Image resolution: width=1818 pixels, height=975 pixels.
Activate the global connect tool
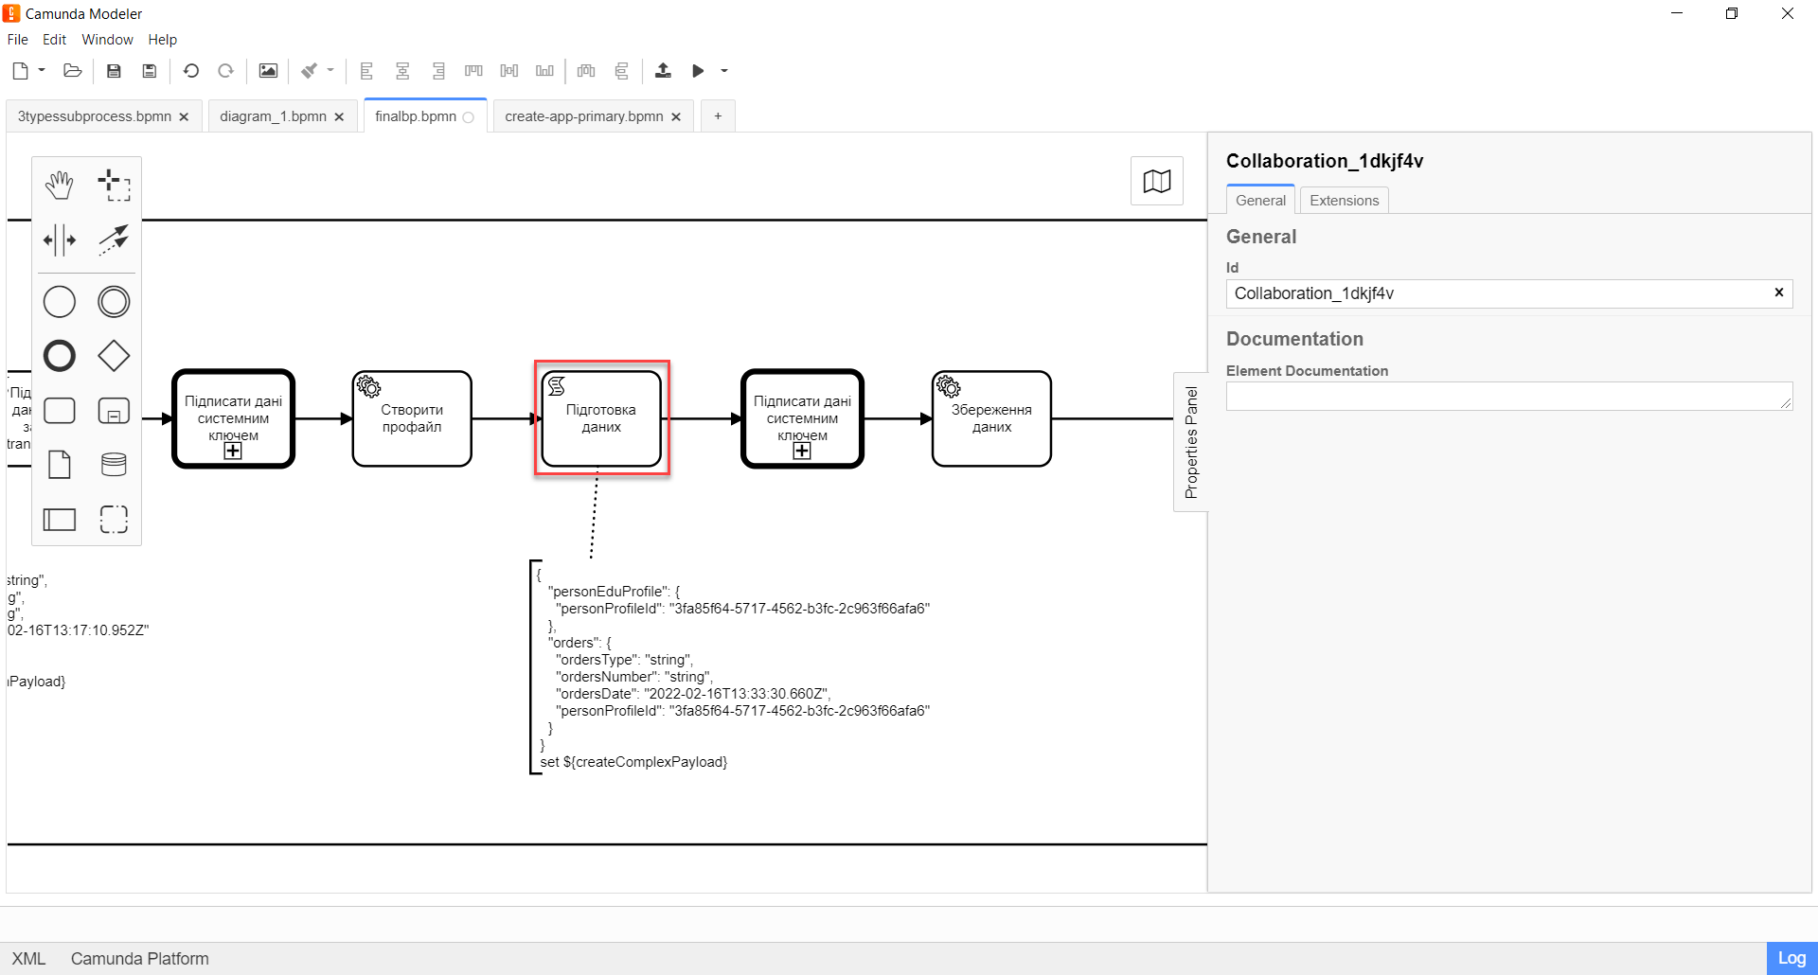[114, 240]
